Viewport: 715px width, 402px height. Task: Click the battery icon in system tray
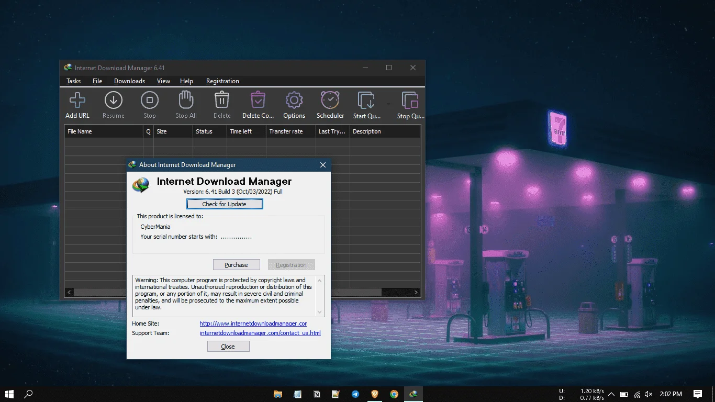624,394
